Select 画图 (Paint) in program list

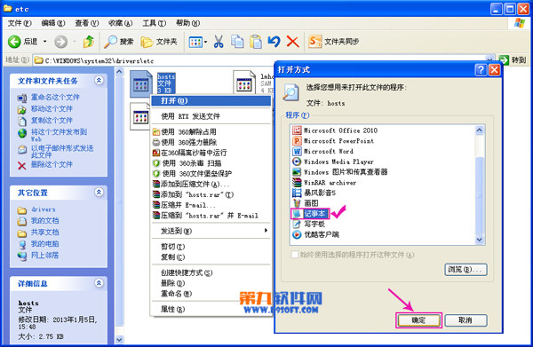pos(306,203)
